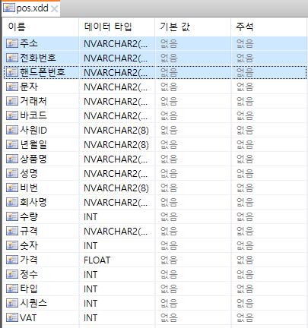
Task: Select the 핸드폰번호 name text
Action: tap(43, 72)
